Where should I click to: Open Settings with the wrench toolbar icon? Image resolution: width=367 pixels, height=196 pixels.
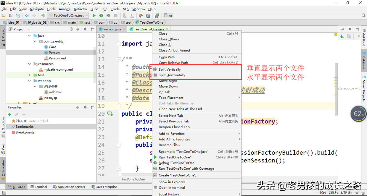(x=141, y=15)
